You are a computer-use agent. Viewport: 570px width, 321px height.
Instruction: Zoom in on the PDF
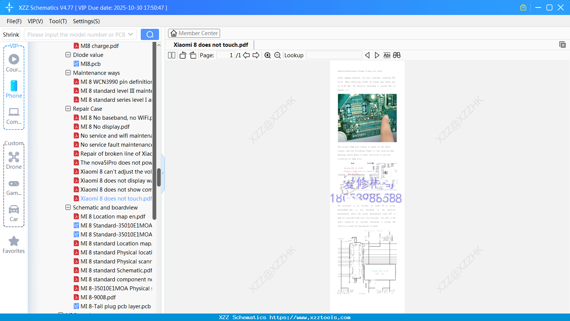[x=268, y=55]
